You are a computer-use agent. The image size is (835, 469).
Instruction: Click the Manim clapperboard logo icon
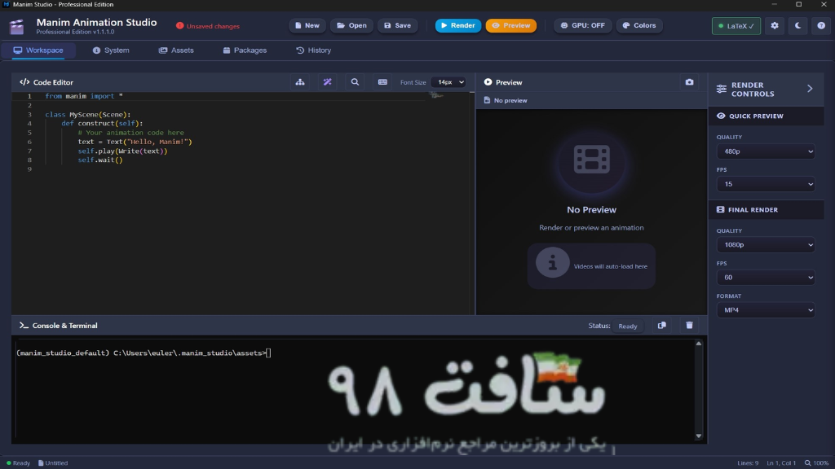pos(17,26)
